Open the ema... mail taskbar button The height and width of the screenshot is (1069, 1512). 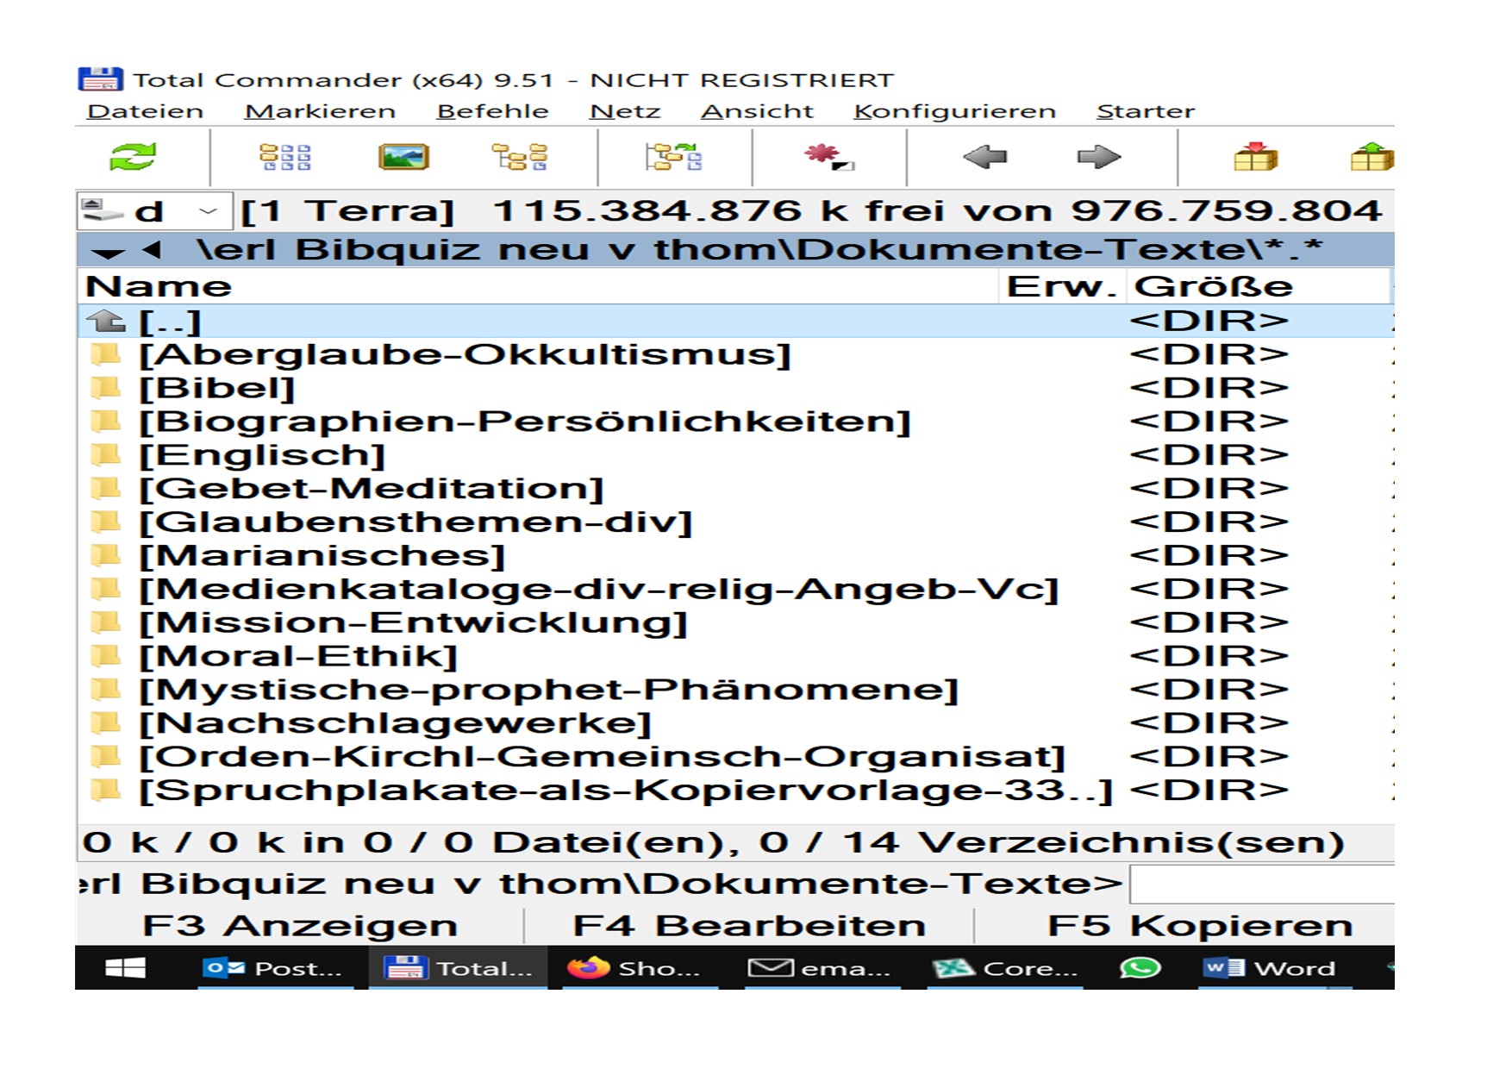click(x=821, y=968)
